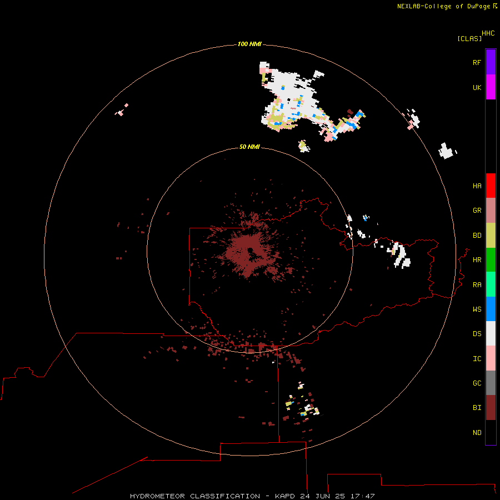Click the 50 NMI range ring label
The width and height of the screenshot is (500, 500).
tap(249, 147)
